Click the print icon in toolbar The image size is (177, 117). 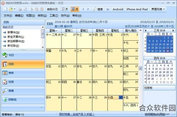click(20, 9)
